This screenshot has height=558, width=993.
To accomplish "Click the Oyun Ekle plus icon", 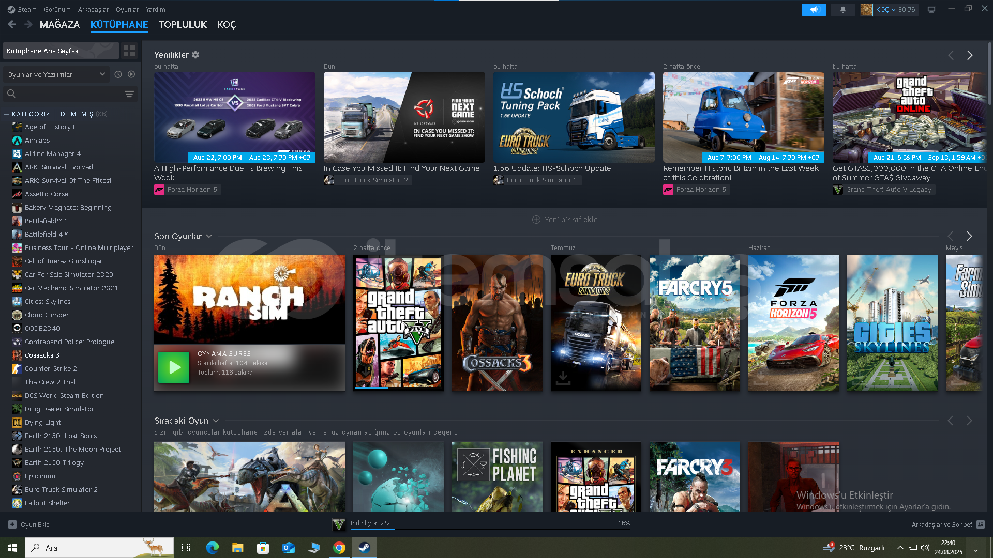I will click(12, 524).
